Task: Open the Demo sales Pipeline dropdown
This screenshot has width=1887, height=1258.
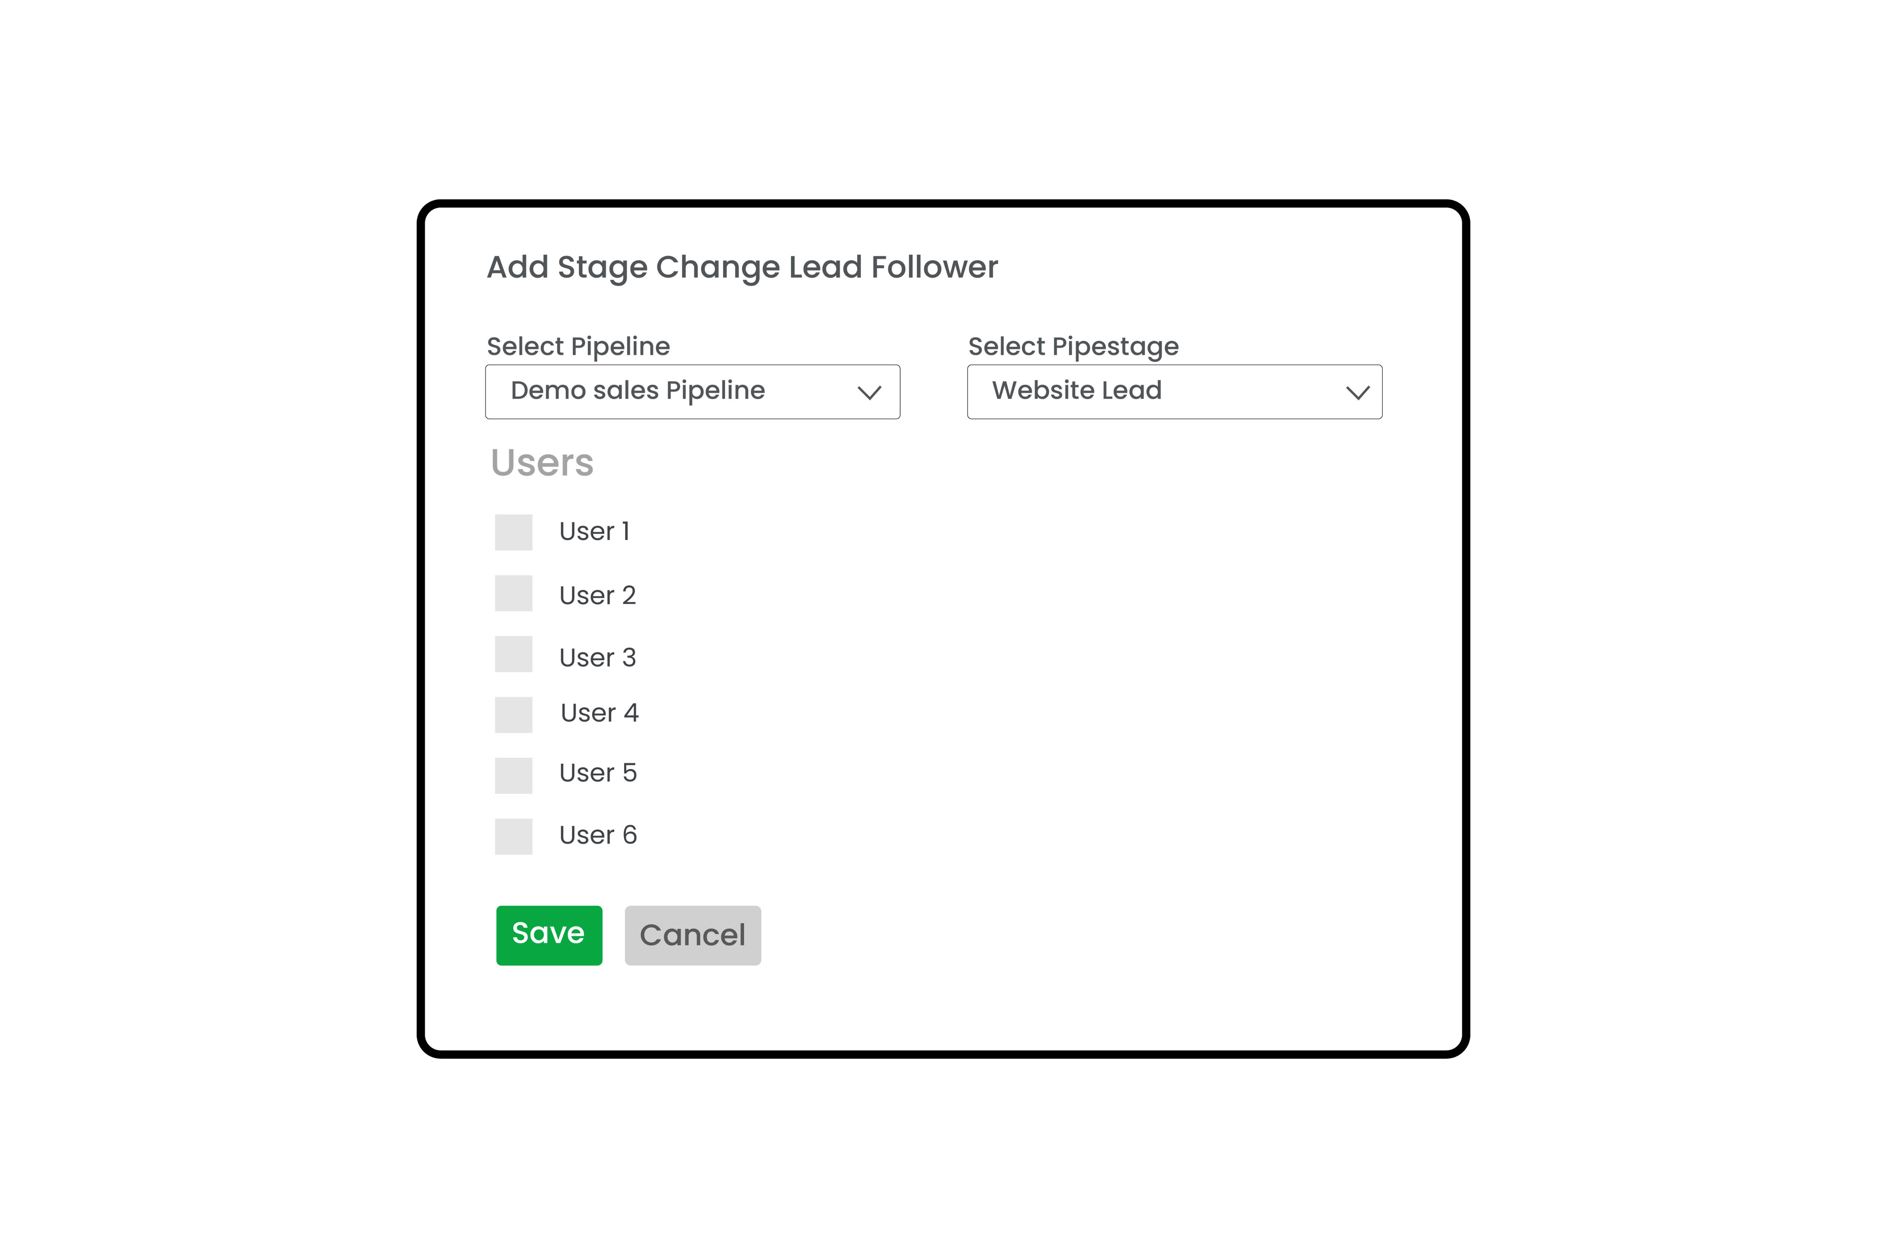Action: [x=693, y=392]
